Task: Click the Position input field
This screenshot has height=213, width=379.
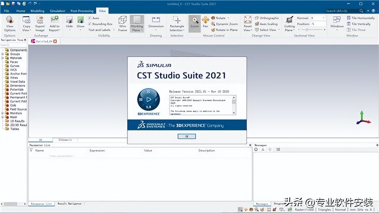Action: pos(318,24)
